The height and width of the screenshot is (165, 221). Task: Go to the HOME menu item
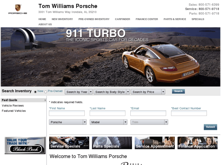(x=42, y=19)
